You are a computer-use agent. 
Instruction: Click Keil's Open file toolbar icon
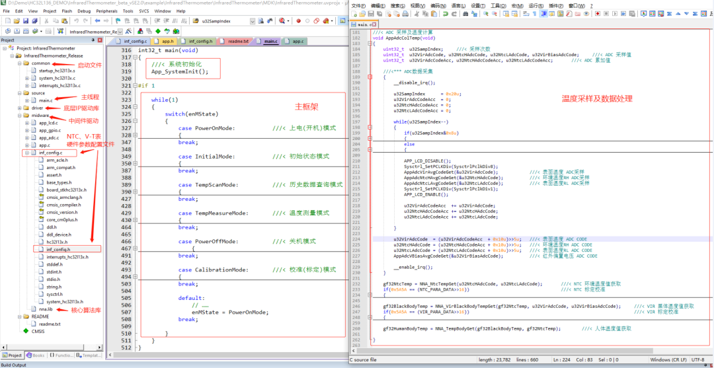17,21
